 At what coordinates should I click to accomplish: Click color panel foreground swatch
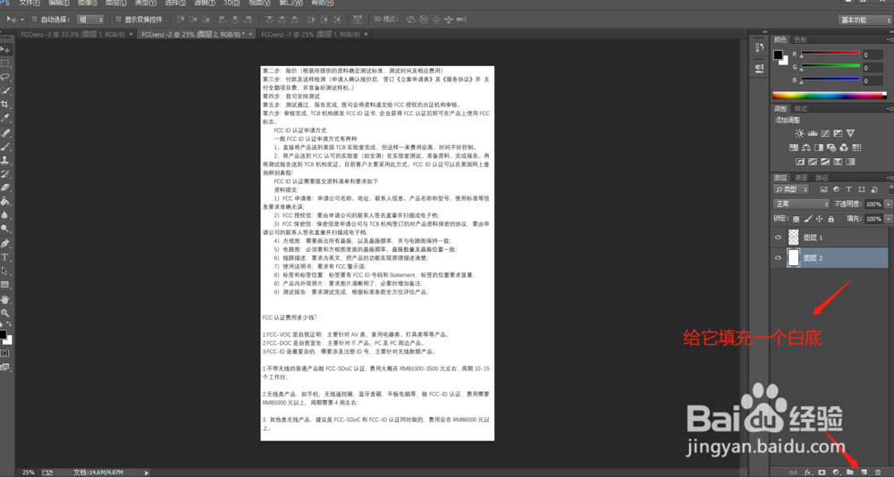tap(778, 54)
